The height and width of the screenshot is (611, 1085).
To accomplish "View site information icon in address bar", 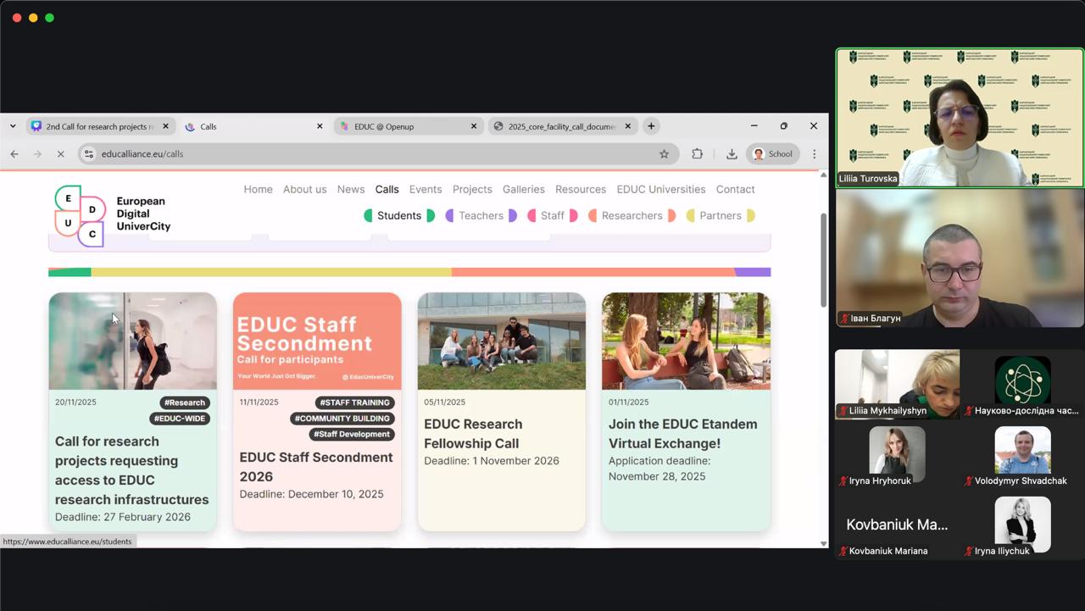I will 89,153.
